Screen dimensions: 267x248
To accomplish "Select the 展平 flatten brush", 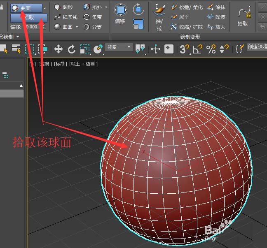I will [180, 17].
